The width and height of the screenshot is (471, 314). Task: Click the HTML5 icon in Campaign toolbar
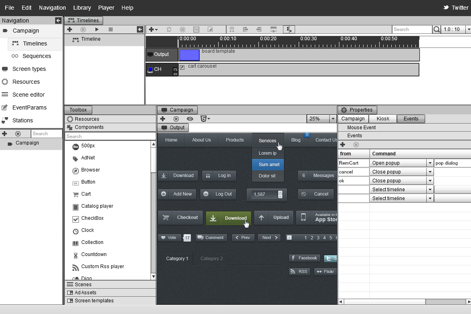(205, 119)
